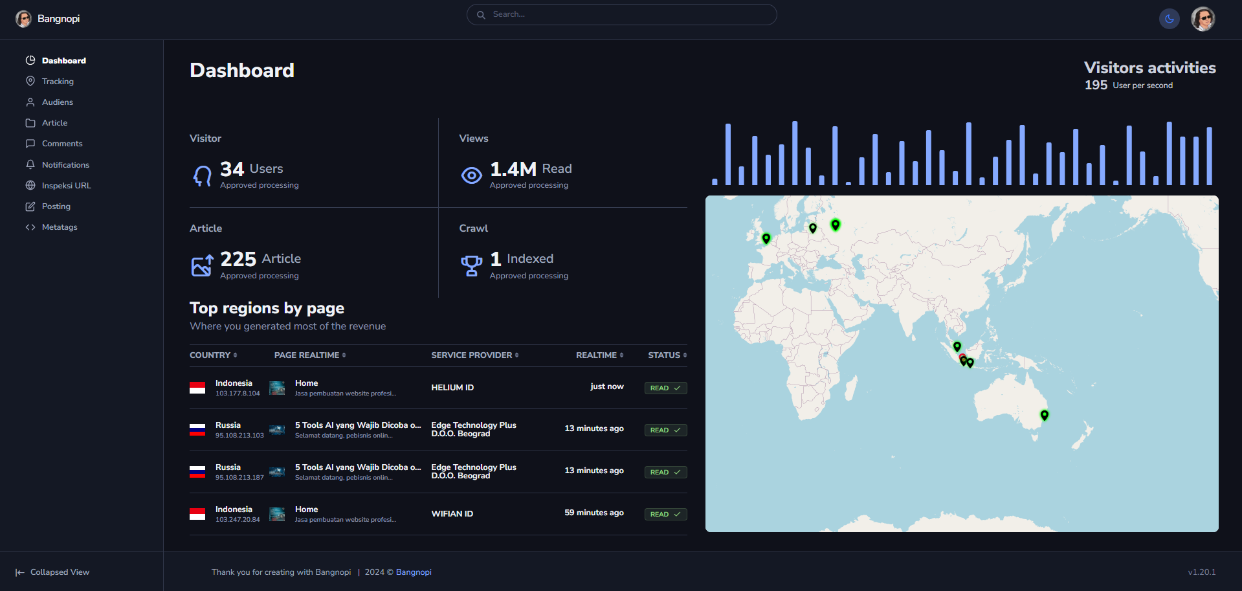1242x591 pixels.
Task: Sort table by the COUNTRY column header
Action: (x=213, y=355)
